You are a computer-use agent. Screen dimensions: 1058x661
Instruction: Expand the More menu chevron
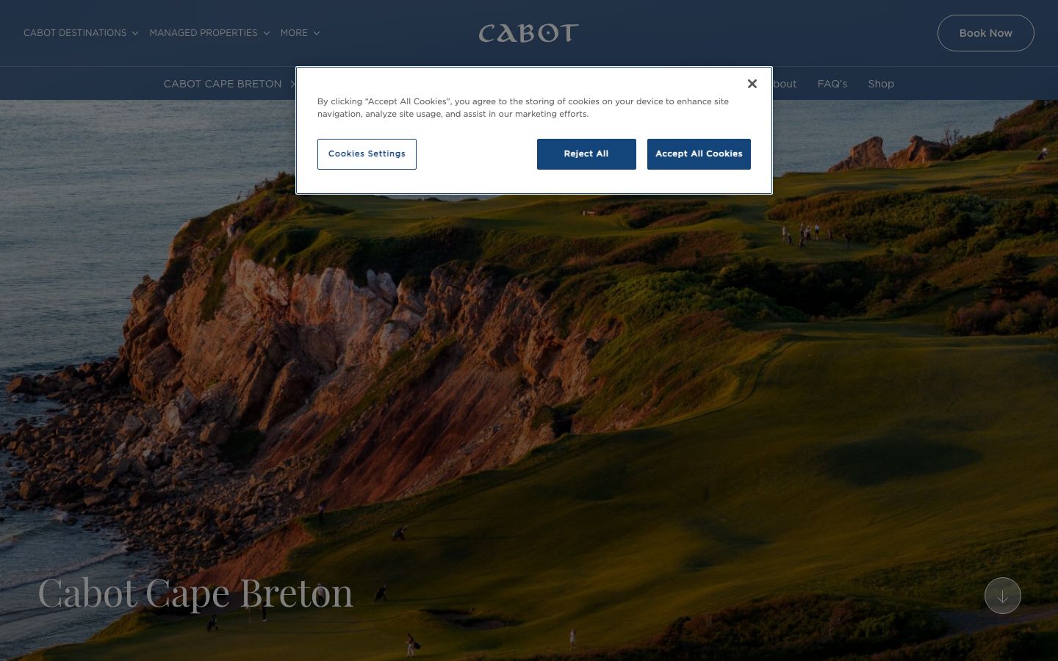click(x=317, y=33)
